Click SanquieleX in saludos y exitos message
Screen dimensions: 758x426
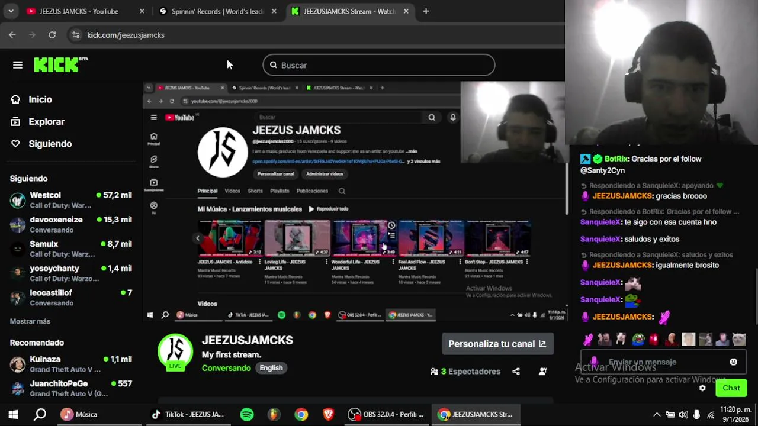[600, 239]
